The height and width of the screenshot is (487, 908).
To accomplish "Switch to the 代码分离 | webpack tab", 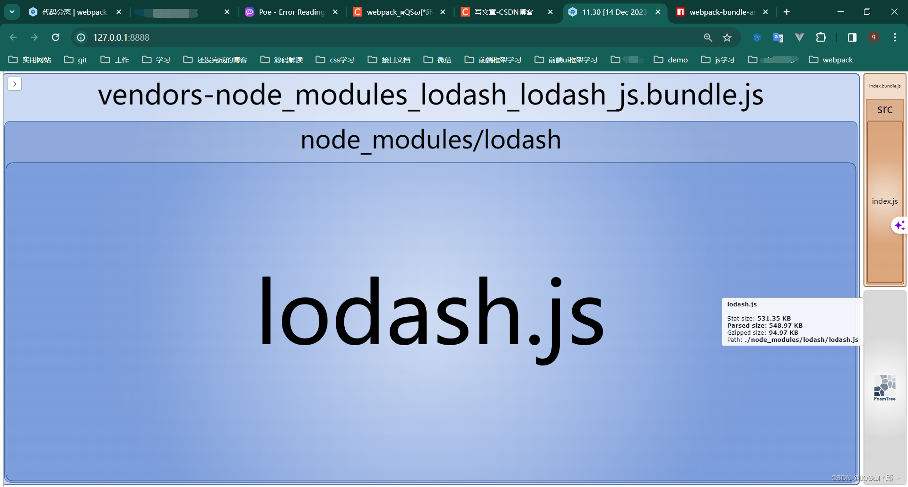I will pos(74,12).
